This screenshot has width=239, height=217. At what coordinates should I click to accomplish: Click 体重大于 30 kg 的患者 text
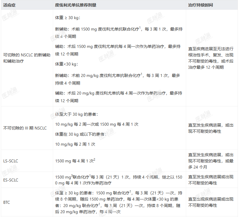pyautogui.click(x=76, y=114)
